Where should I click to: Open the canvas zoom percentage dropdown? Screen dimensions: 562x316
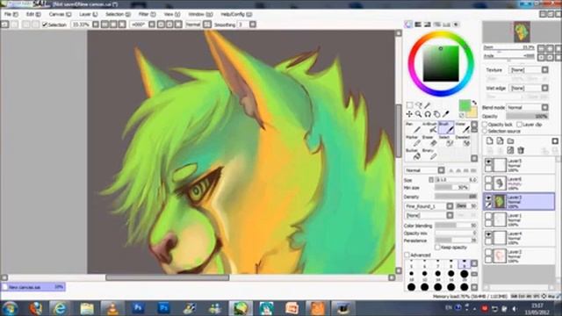pyautogui.click(x=96, y=25)
